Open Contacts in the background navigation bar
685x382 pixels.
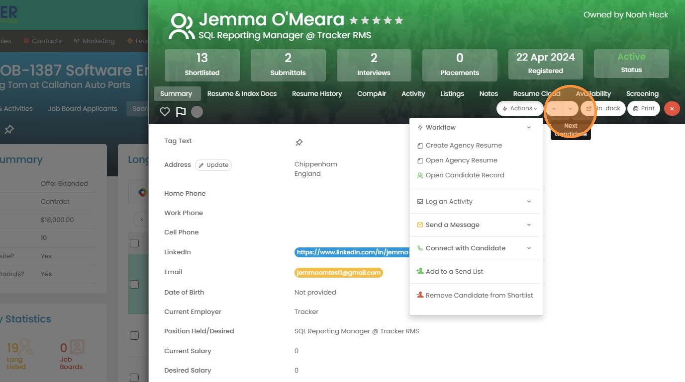[43, 41]
